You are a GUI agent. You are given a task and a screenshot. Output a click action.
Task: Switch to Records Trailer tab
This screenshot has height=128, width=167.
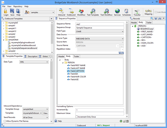(x=149, y=22)
